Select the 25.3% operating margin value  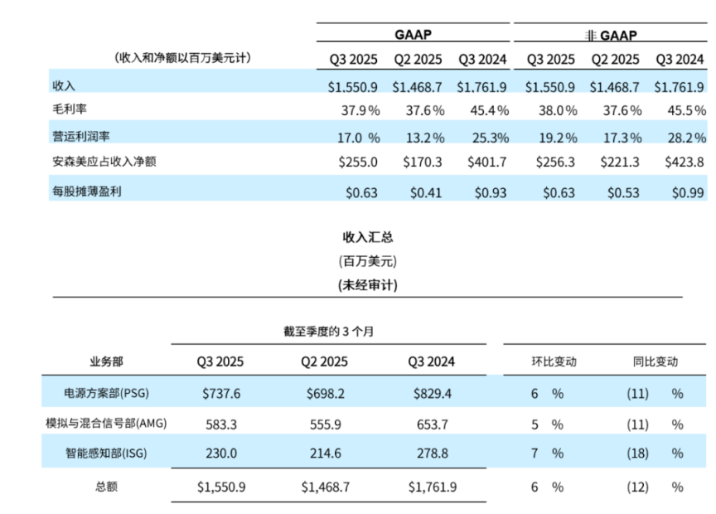[x=491, y=138]
